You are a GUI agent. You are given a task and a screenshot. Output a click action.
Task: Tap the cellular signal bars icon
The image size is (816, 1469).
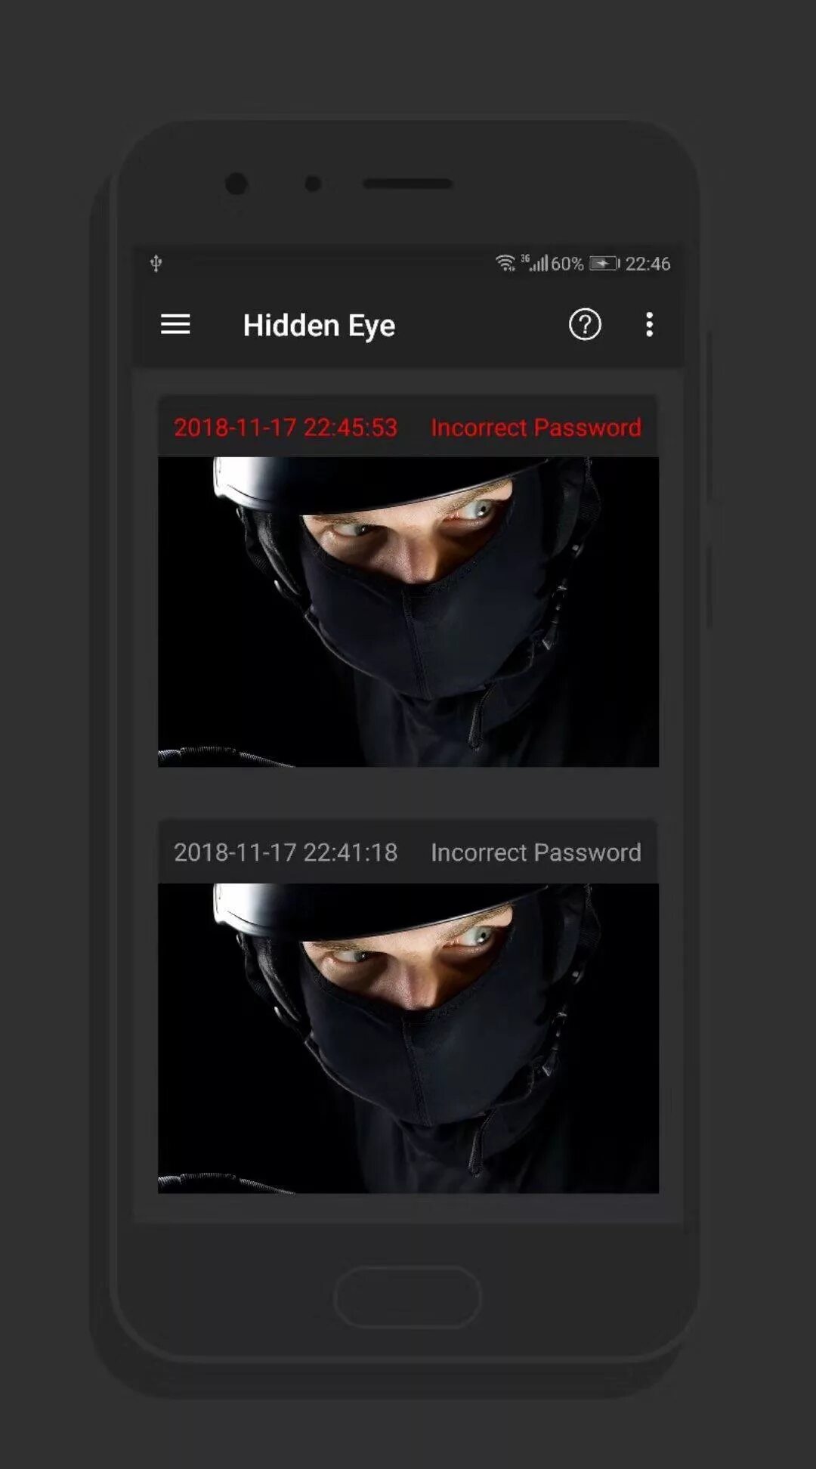(x=536, y=263)
